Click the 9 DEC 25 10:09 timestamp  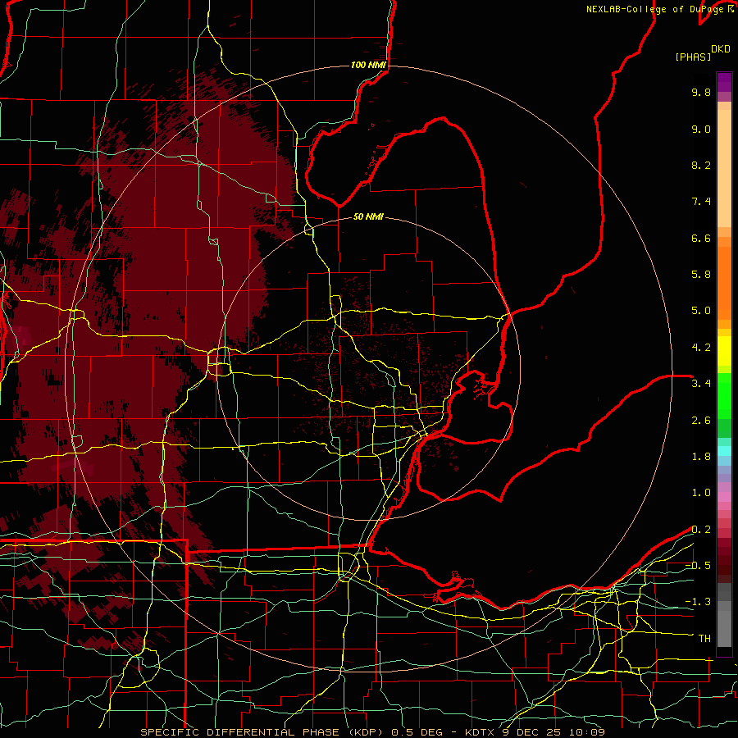pyautogui.click(x=555, y=732)
